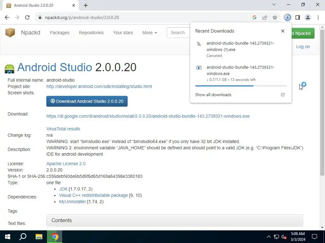Click the vertical page scrollbar thumb
This screenshot has height=243, width=325.
pyautogui.click(x=322, y=103)
